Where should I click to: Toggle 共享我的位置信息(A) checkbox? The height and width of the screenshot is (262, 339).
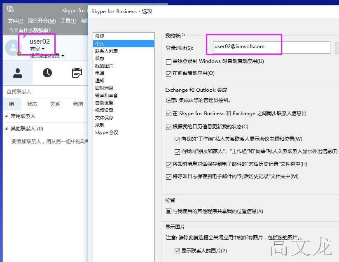click(x=168, y=211)
